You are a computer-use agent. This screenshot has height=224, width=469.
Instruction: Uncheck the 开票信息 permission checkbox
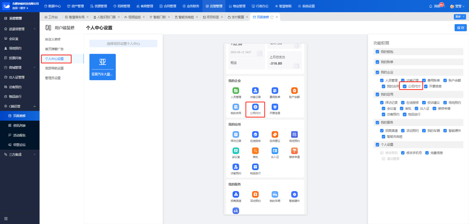[426, 86]
